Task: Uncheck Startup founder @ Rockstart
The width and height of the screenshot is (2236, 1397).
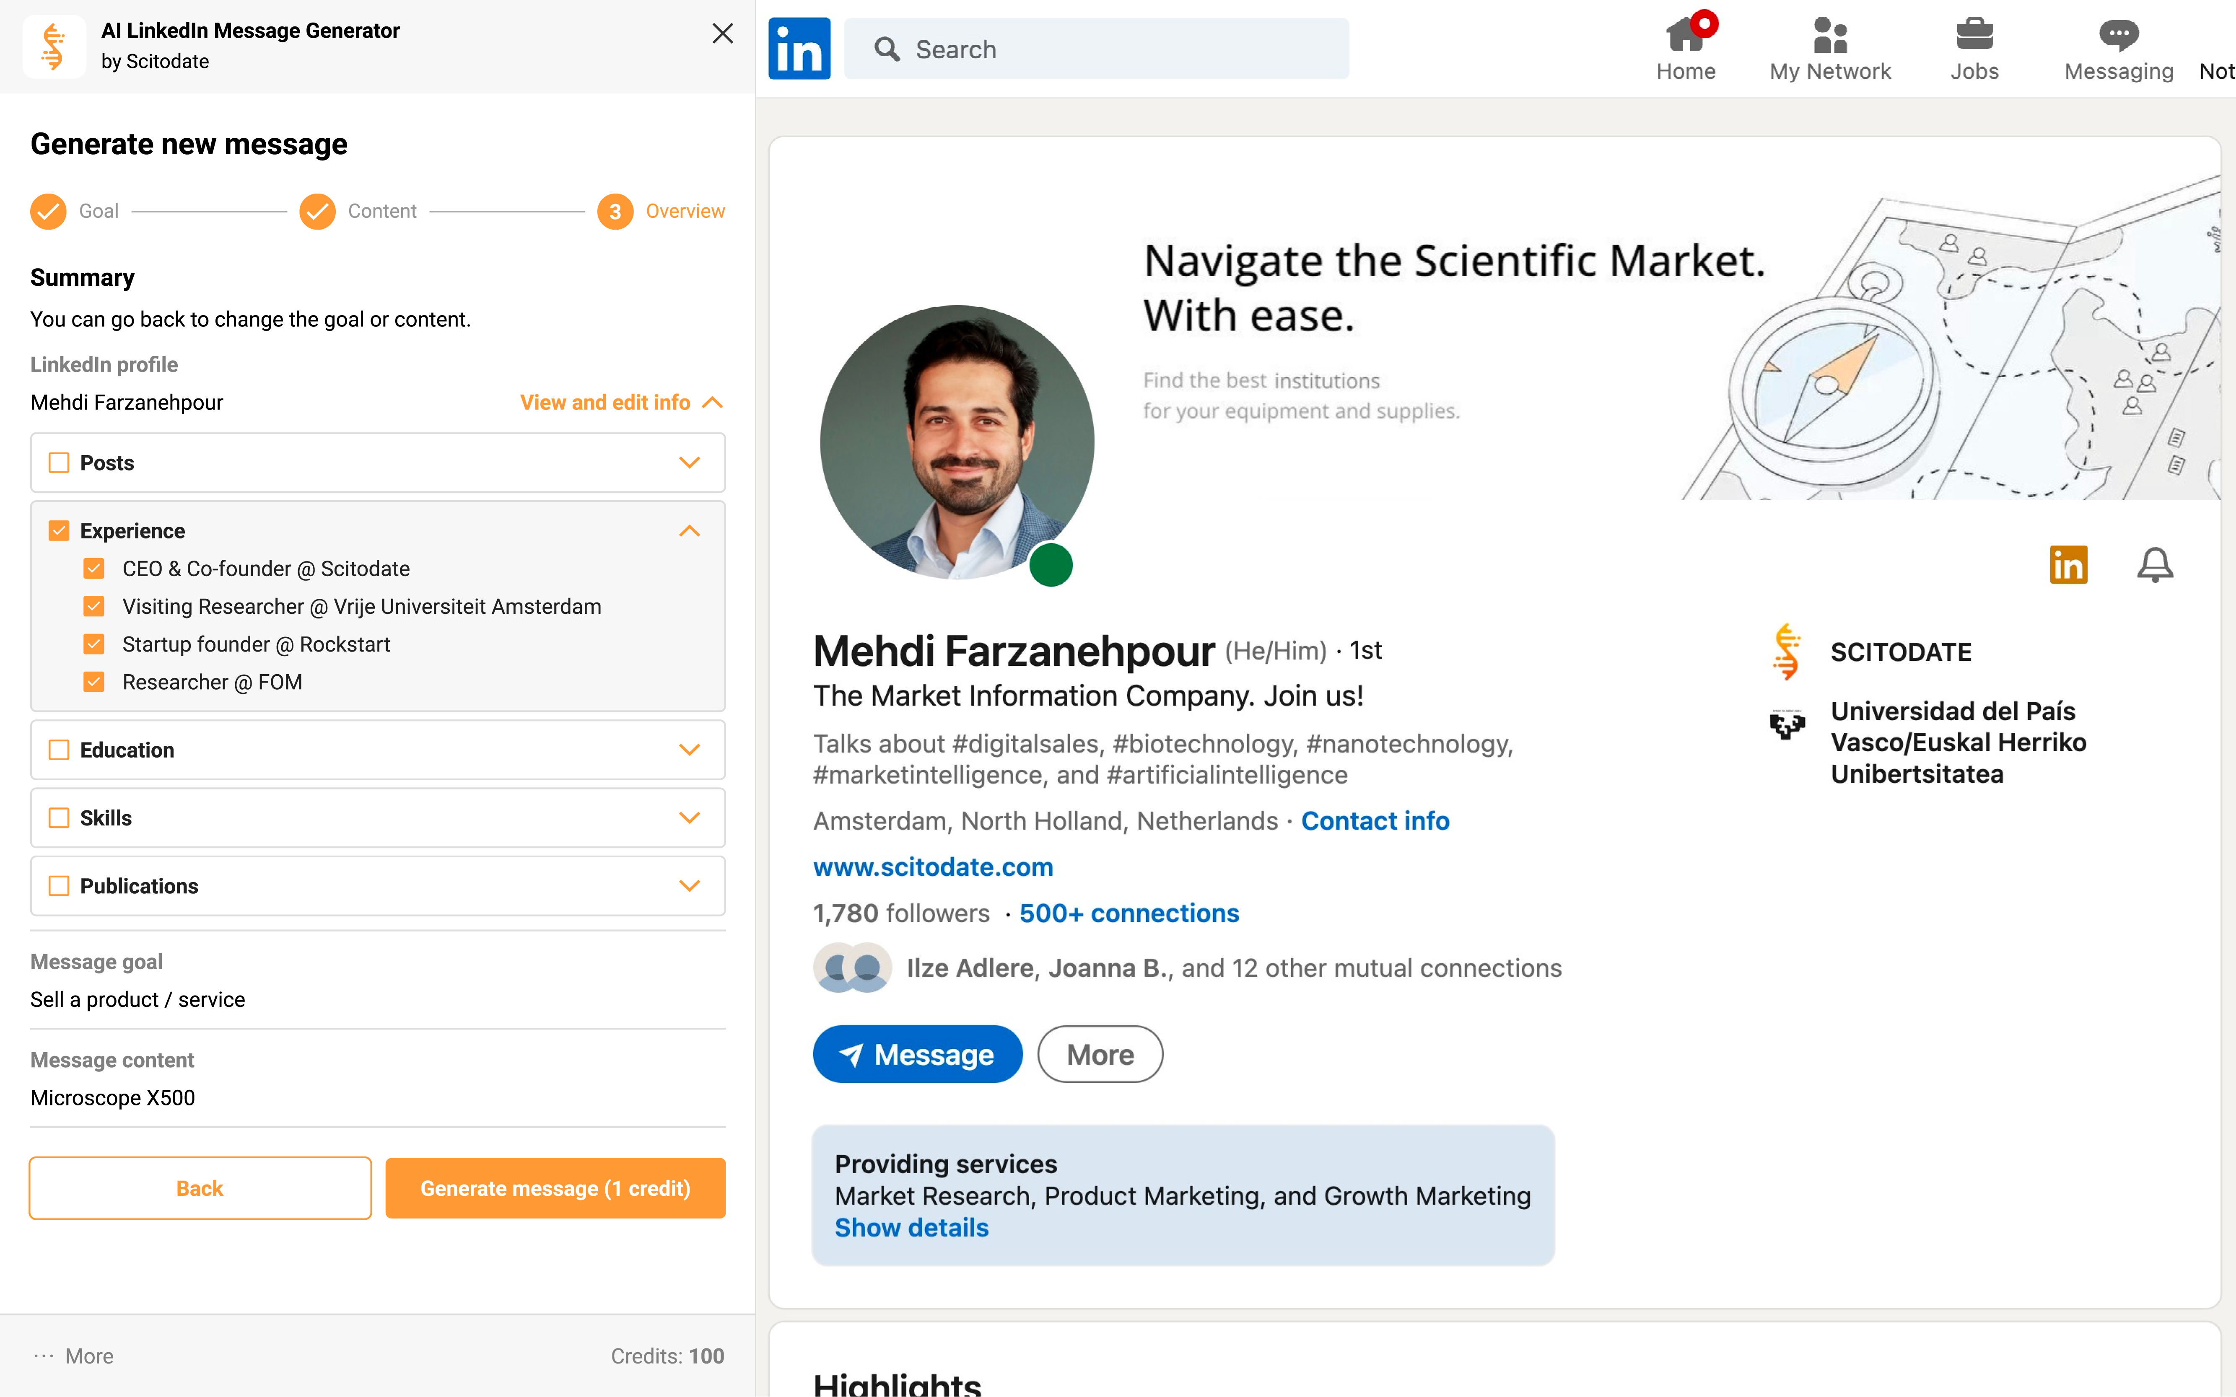Action: pyautogui.click(x=93, y=644)
